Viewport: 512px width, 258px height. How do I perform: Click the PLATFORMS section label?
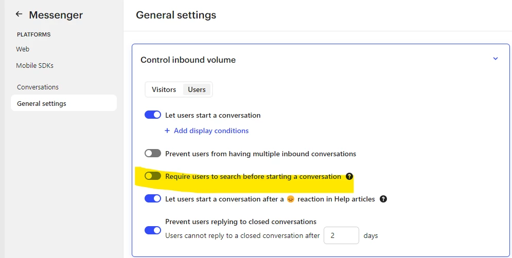[33, 34]
